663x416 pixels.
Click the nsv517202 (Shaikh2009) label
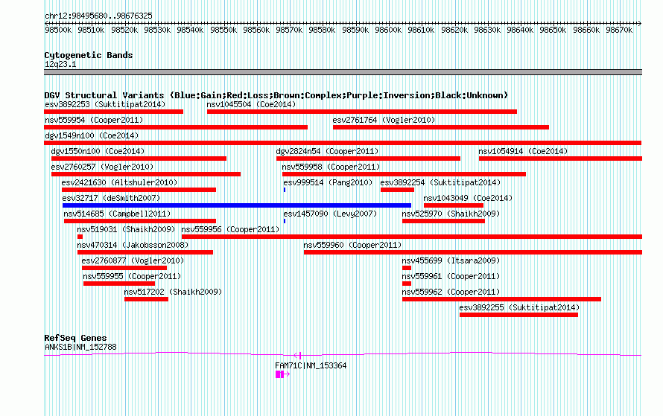click(173, 292)
